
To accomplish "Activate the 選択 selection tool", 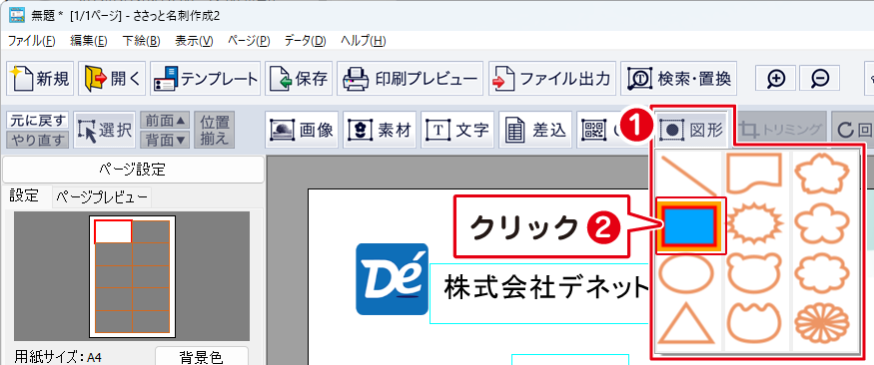I will (x=104, y=131).
